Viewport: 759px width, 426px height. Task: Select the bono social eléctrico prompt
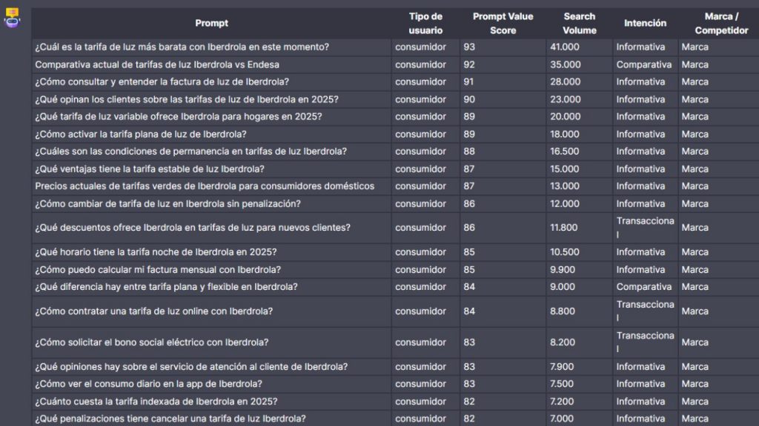click(151, 342)
